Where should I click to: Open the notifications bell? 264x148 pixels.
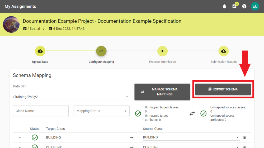224,6
